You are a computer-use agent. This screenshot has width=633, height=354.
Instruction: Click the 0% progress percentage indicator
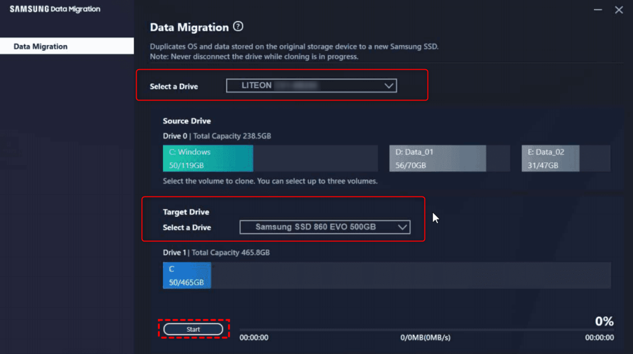pyautogui.click(x=604, y=321)
